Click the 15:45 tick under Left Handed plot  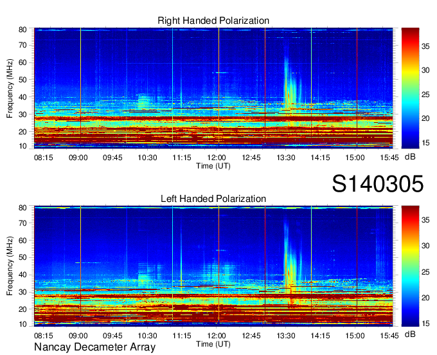(389, 336)
